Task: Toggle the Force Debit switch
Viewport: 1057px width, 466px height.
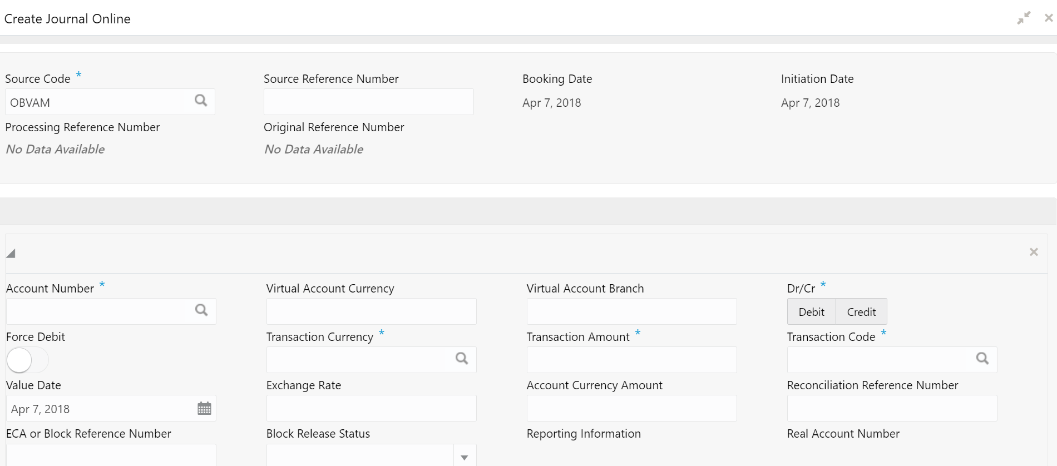Action: click(x=27, y=360)
